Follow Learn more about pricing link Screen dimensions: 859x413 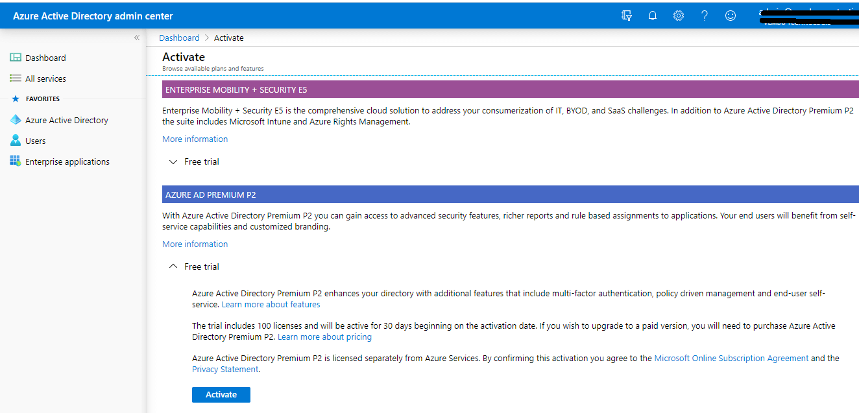point(324,336)
